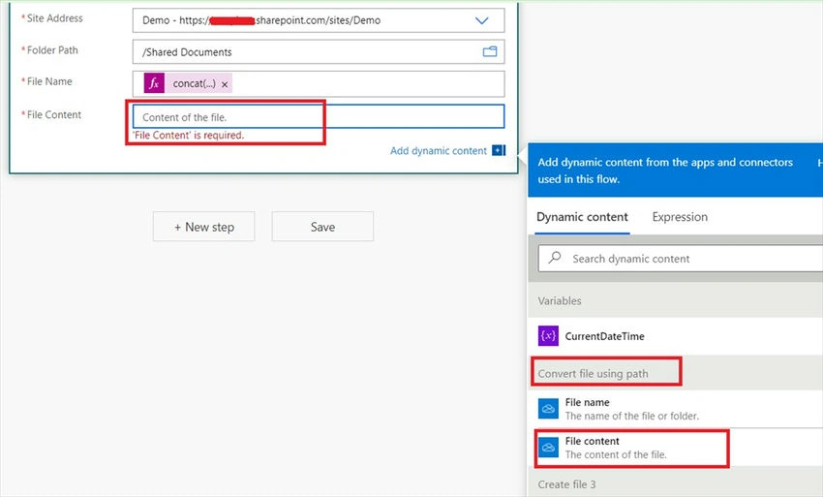The image size is (823, 497).
Task: Click the Search dynamic content field
Action: tap(681, 259)
